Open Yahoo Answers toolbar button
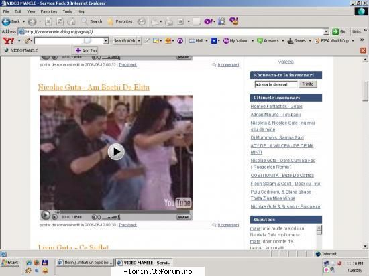Screen dimensions: 369x276 (x=268, y=41)
